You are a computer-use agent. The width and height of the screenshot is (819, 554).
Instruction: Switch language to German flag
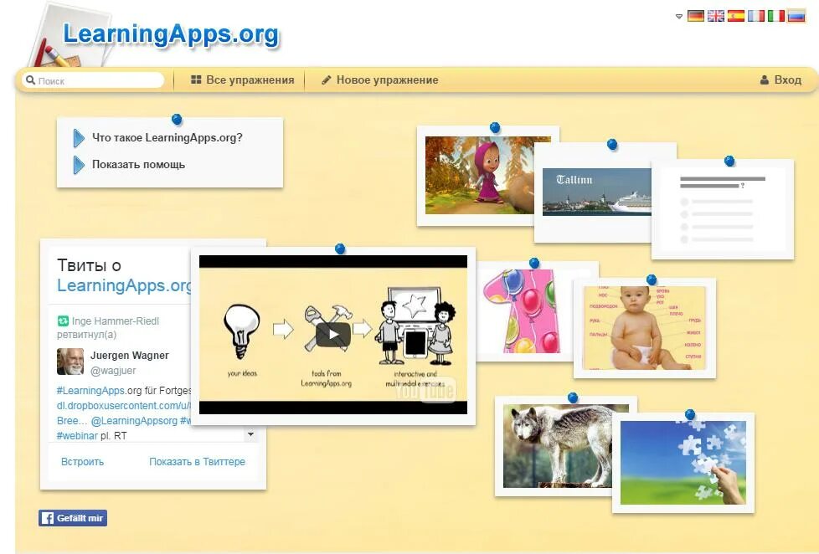[695, 16]
